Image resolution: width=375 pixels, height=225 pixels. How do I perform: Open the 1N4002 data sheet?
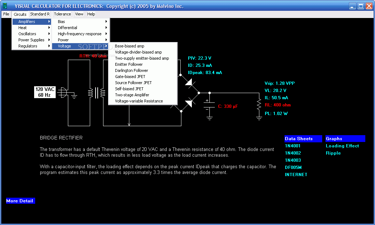(x=293, y=153)
